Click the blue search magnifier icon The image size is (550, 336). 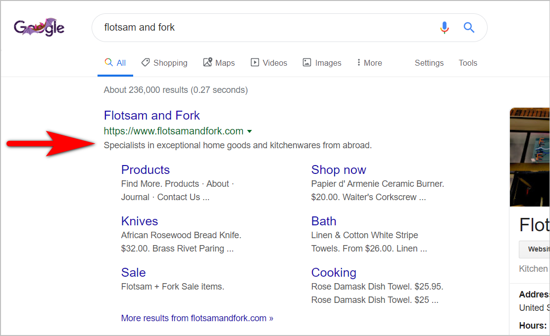[x=468, y=28]
